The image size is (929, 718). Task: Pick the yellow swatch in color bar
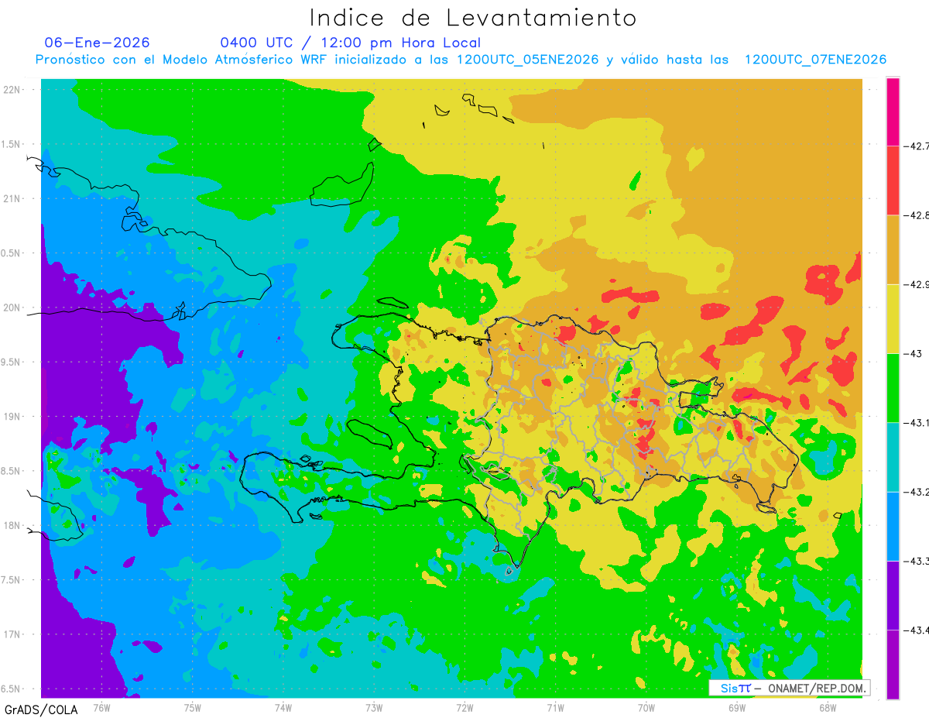(x=893, y=318)
